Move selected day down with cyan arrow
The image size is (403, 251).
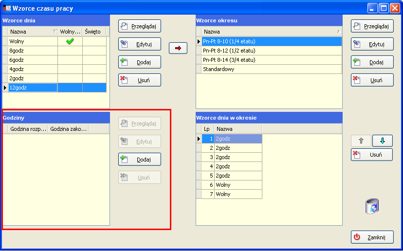pos(383,141)
